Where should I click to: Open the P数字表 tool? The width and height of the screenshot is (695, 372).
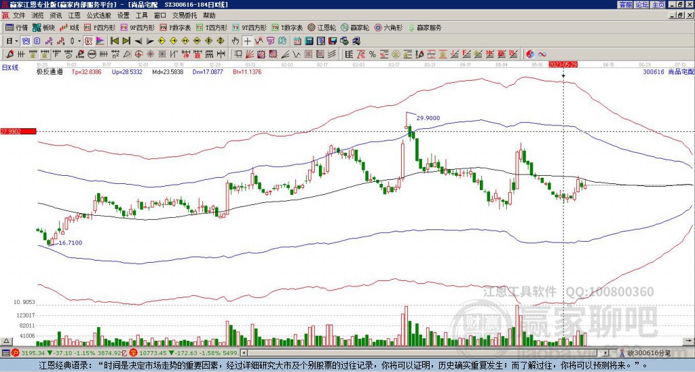[176, 27]
